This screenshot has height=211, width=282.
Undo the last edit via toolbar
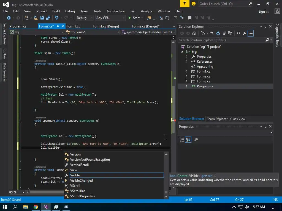[x=56, y=18]
